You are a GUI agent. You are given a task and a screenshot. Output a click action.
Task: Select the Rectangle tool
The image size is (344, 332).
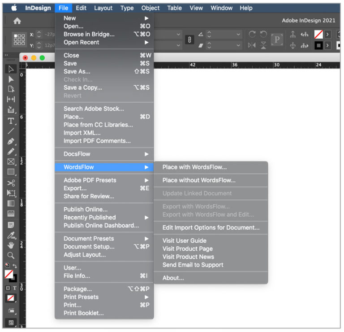11,171
